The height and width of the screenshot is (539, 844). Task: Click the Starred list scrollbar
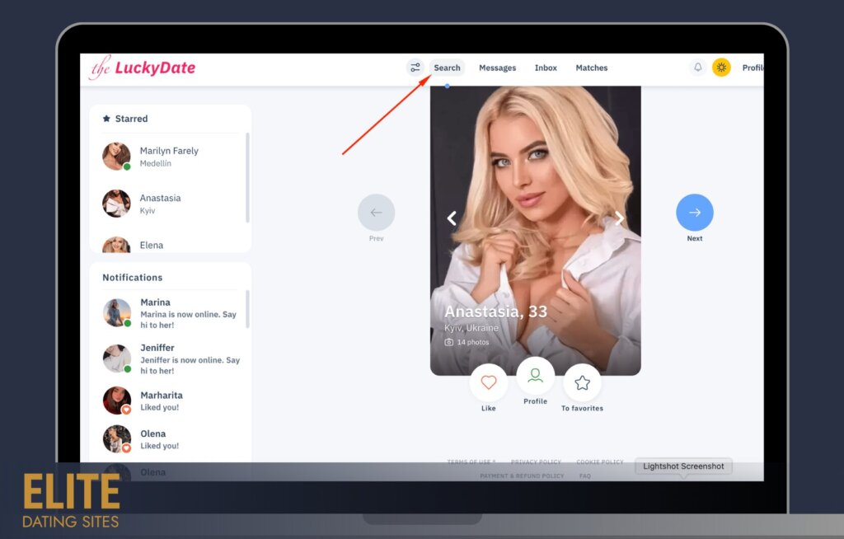(247, 177)
